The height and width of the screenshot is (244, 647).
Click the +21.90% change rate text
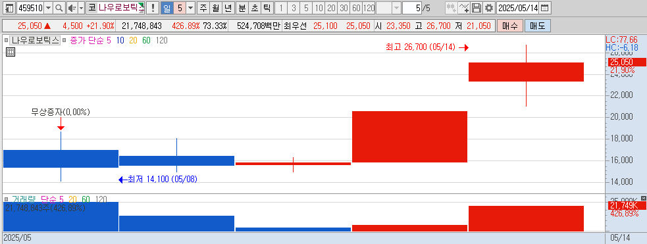(x=100, y=26)
